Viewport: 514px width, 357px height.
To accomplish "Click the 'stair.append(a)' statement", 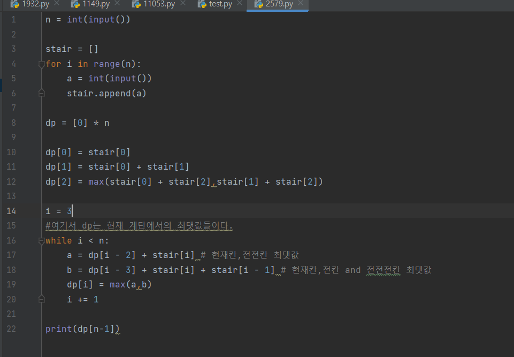I will [106, 93].
